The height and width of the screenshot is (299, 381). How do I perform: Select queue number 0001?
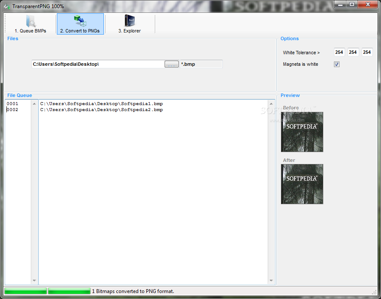pyautogui.click(x=12, y=104)
